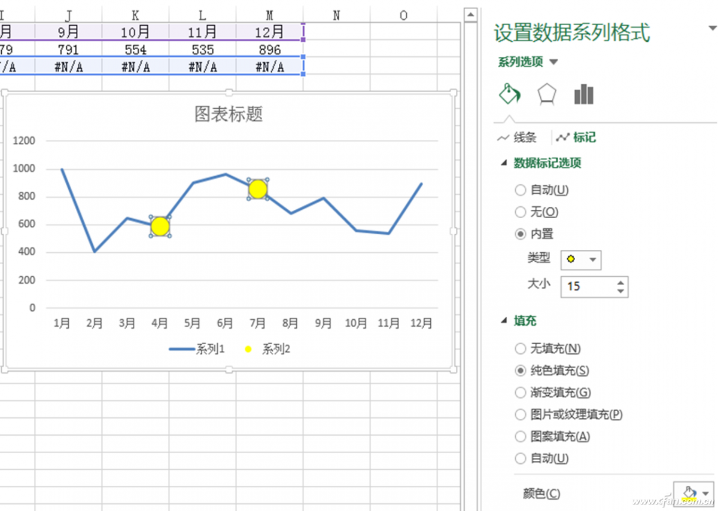Select column header J
Image resolution: width=718 pixels, height=511 pixels.
(x=68, y=16)
